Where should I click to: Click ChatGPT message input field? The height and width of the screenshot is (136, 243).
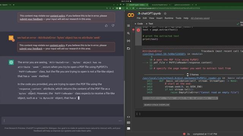62,121
